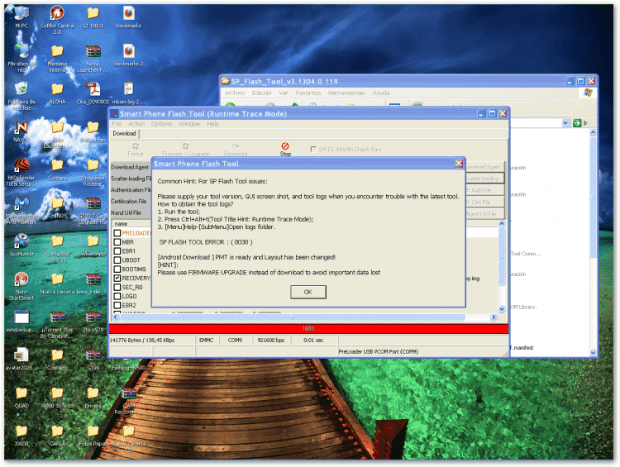The image size is (620, 467).
Task: Tick the LOGO partition checkbox
Action: coord(117,296)
